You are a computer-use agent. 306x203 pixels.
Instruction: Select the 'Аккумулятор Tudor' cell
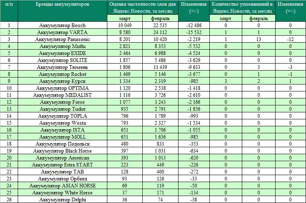(x=63, y=109)
